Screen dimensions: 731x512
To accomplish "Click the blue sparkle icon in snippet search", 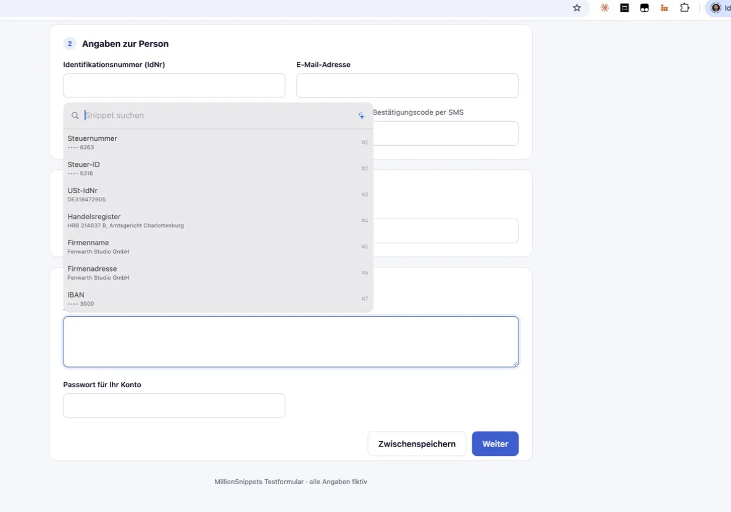I will (361, 115).
